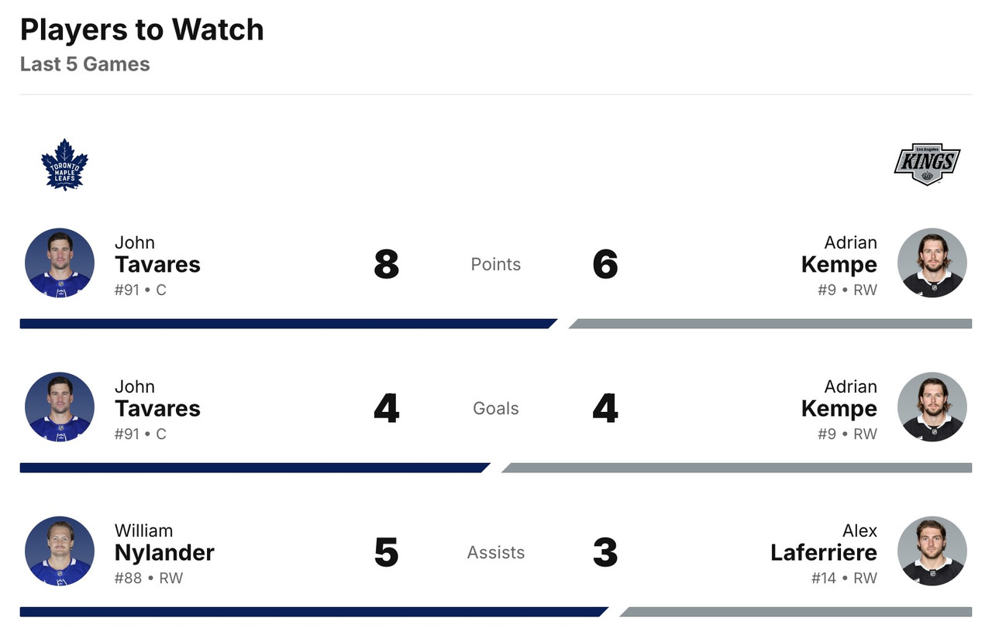992x635 pixels.
Task: Click Adrian Kempe headshot in Goals row
Action: tap(932, 407)
